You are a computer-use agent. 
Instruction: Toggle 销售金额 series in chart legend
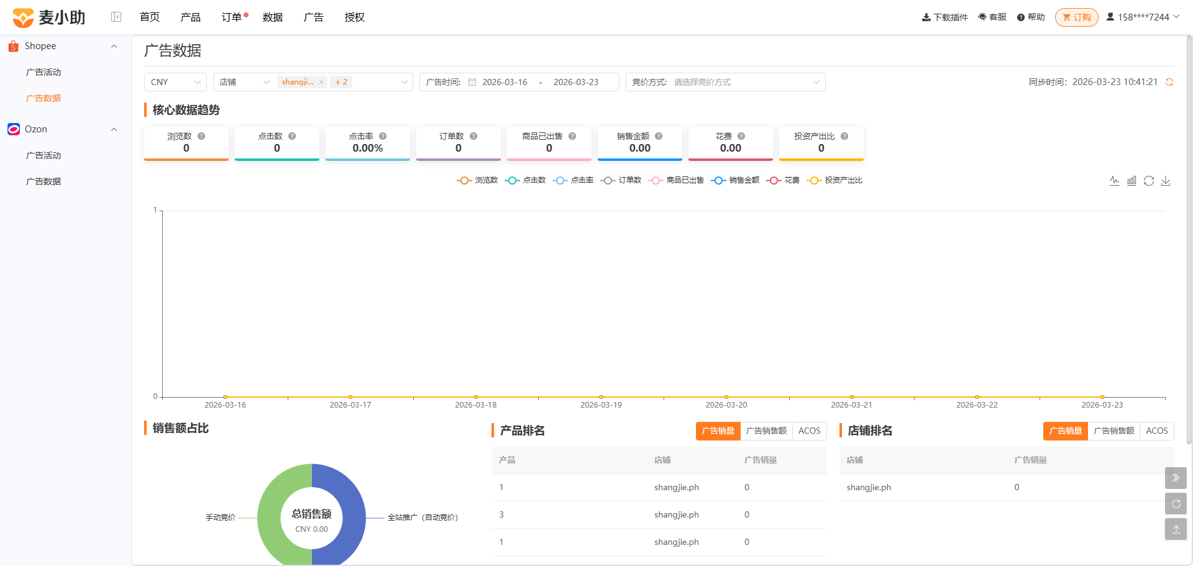click(x=735, y=180)
